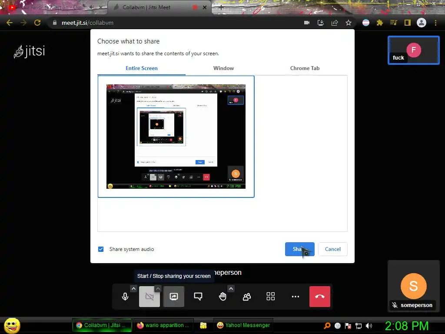Open the Chrome three-dot menu
This screenshot has height=334, width=445.
point(435,23)
